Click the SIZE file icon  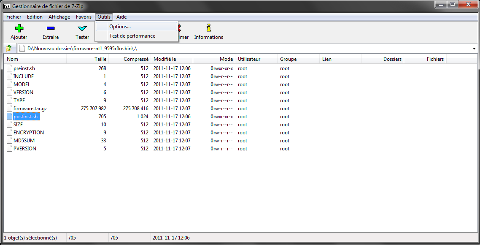tap(9, 125)
